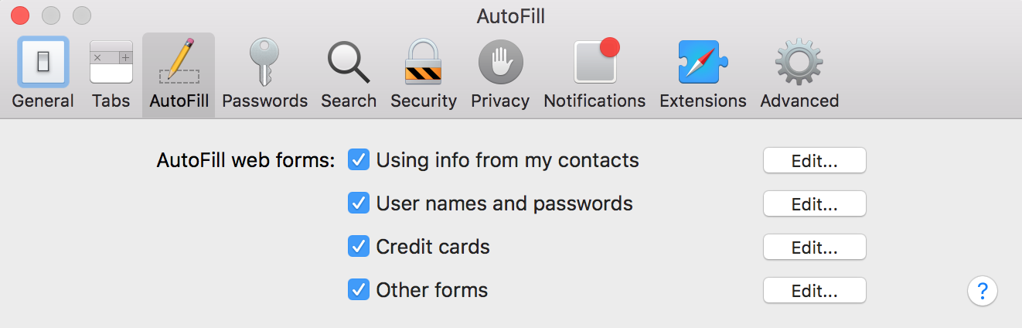Open Passwords preferences with key icon
Screen dimensions: 1022x328
click(x=264, y=74)
